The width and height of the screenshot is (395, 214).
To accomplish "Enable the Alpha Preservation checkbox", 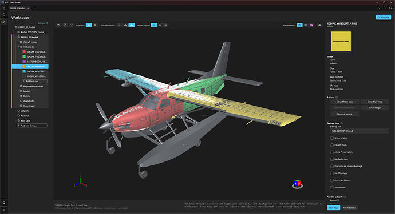I will [332, 152].
